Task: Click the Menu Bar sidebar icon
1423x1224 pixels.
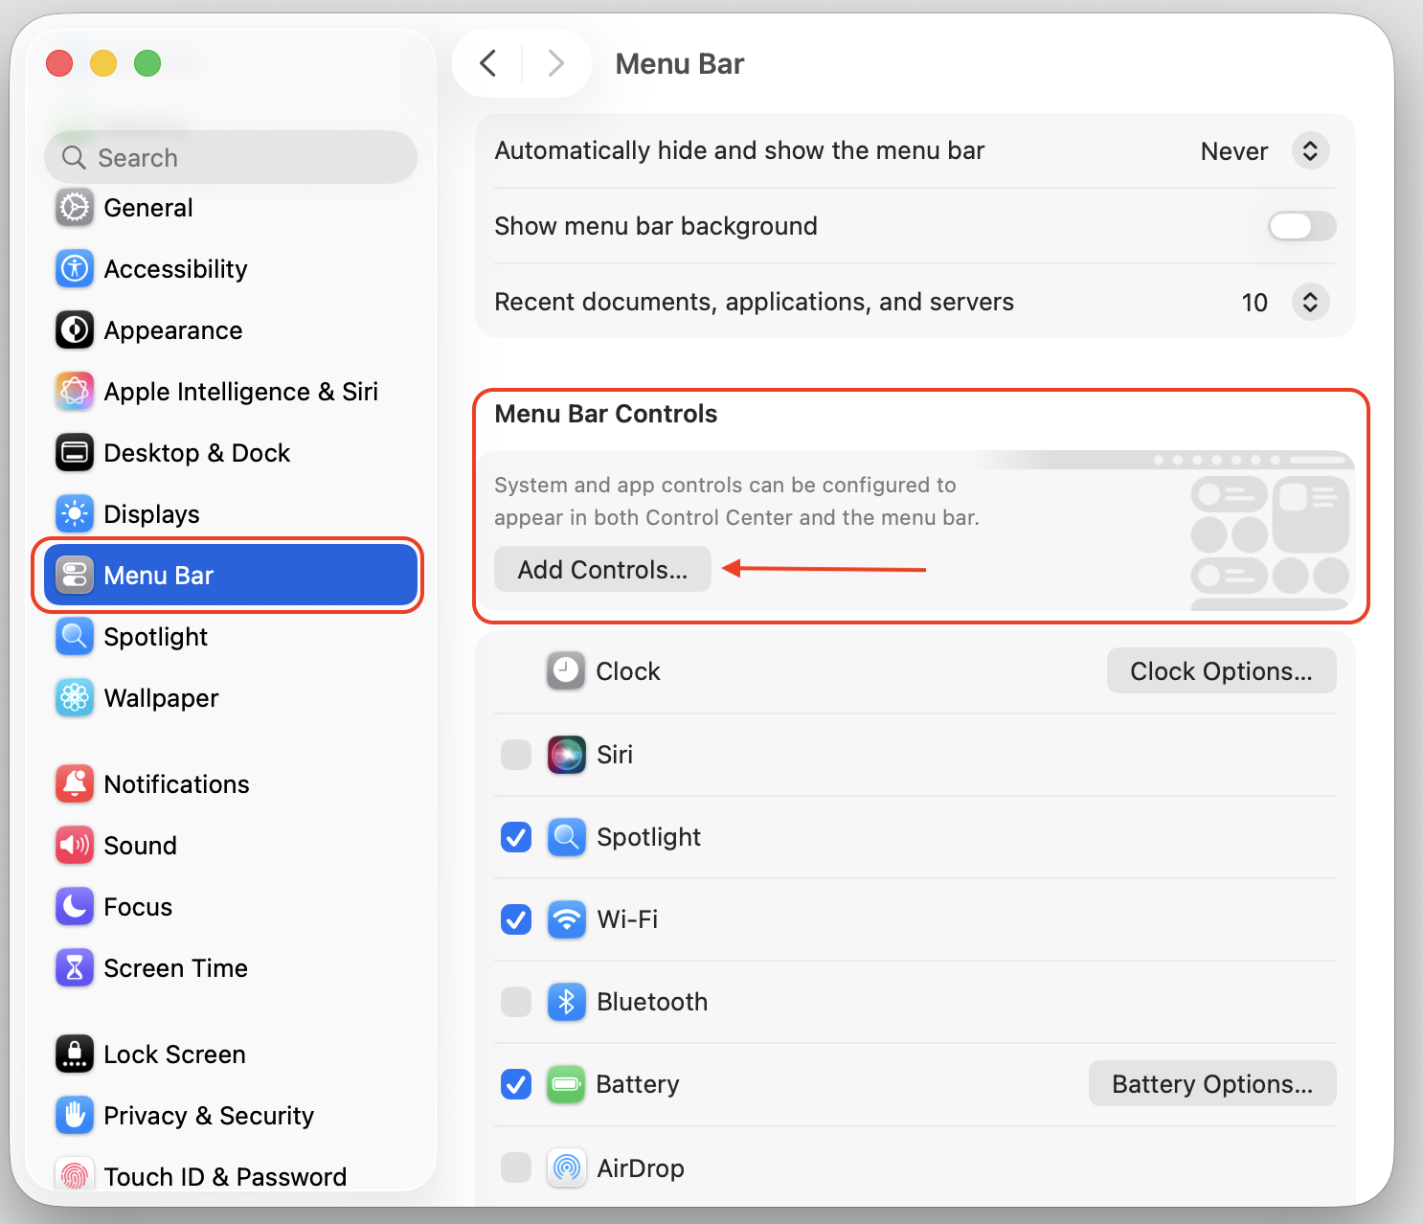Action: [x=75, y=576]
